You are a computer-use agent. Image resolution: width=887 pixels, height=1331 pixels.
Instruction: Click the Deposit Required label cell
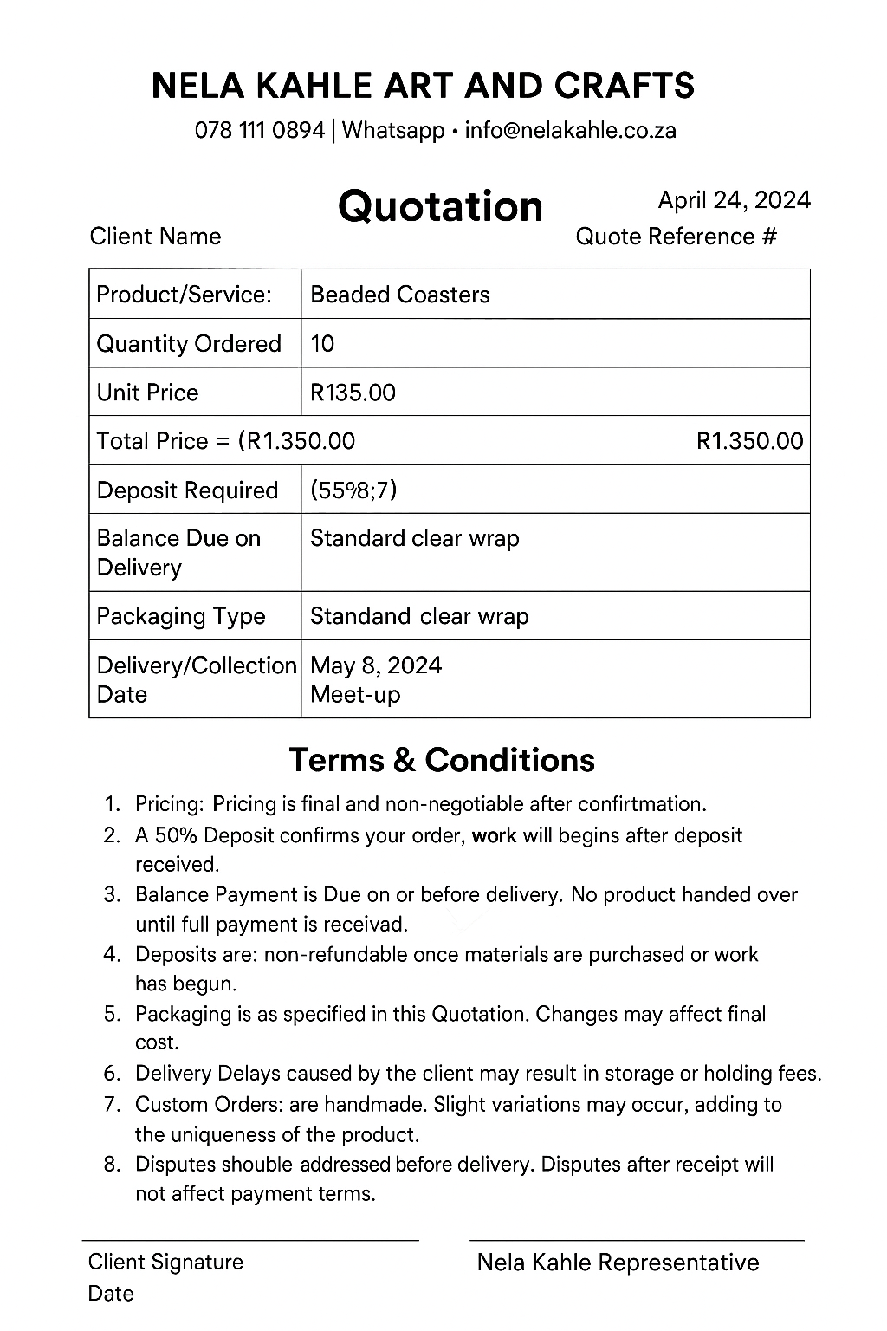click(187, 490)
